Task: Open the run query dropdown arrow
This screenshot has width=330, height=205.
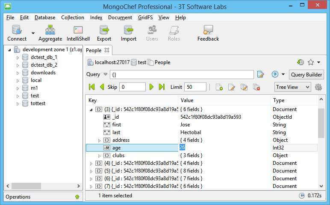Action: click(283, 74)
